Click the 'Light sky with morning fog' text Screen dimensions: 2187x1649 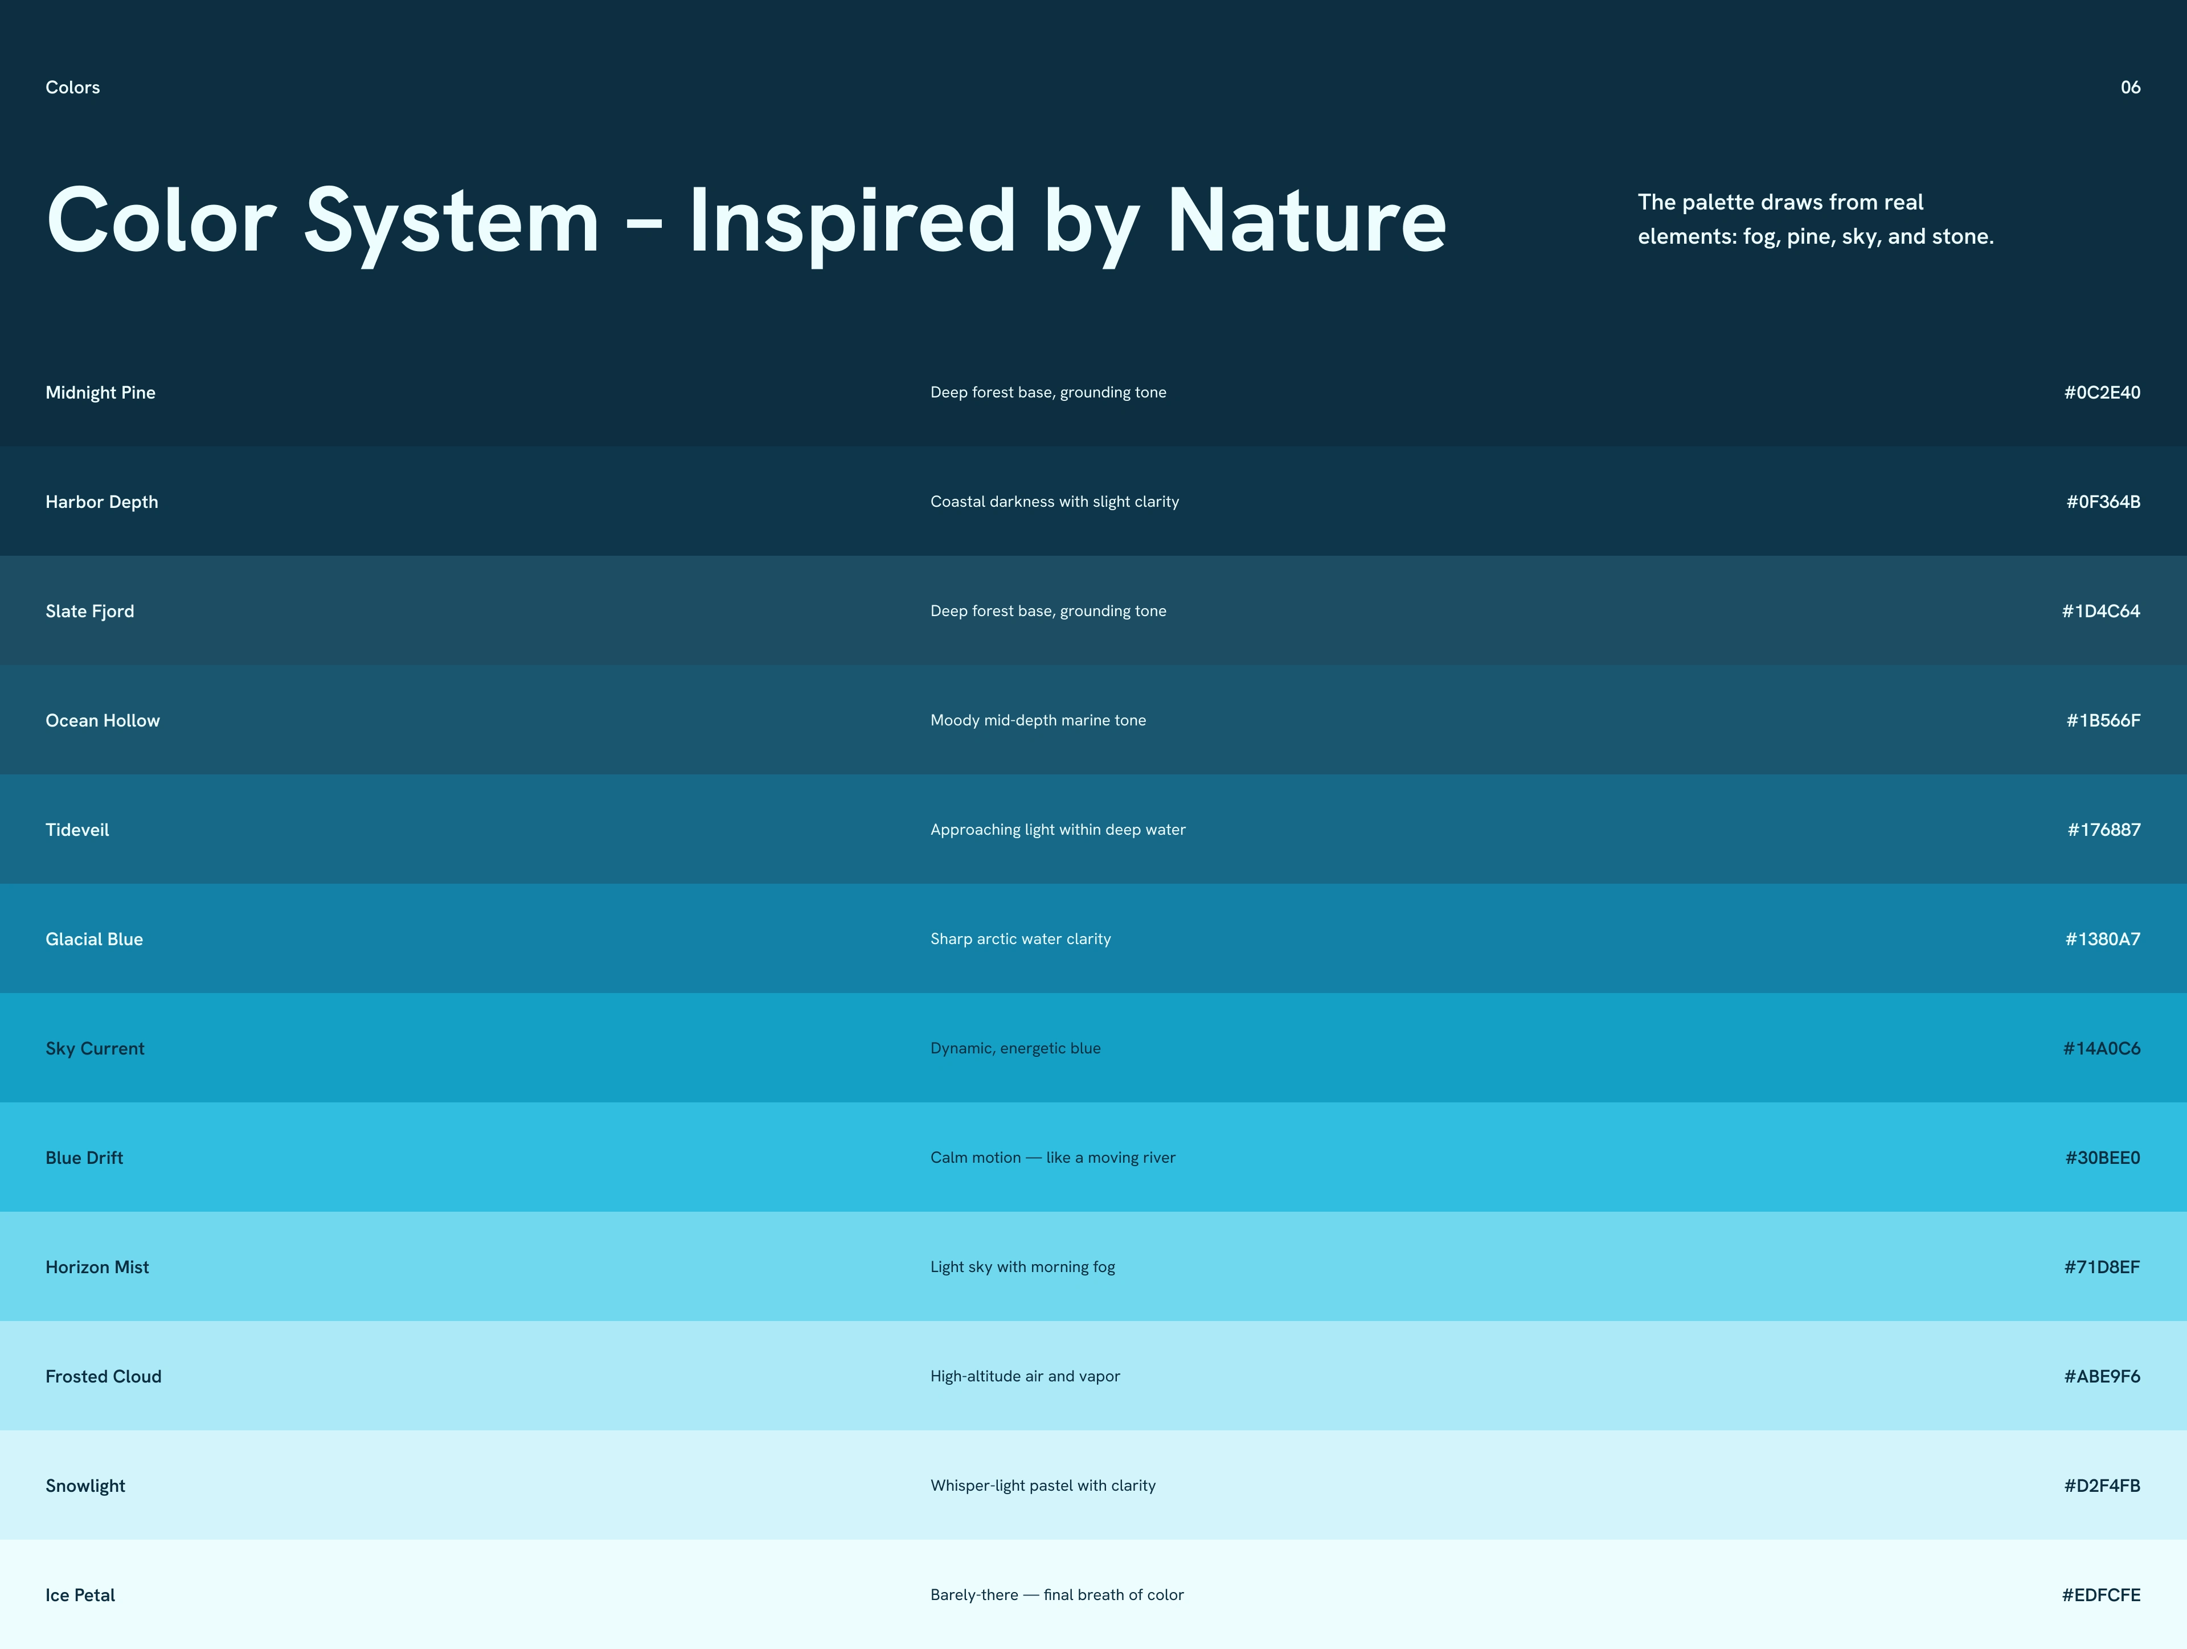[1022, 1267]
